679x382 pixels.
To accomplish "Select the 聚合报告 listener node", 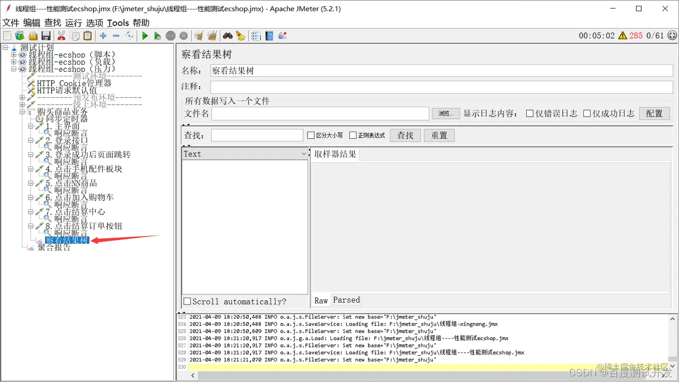I will click(54, 247).
